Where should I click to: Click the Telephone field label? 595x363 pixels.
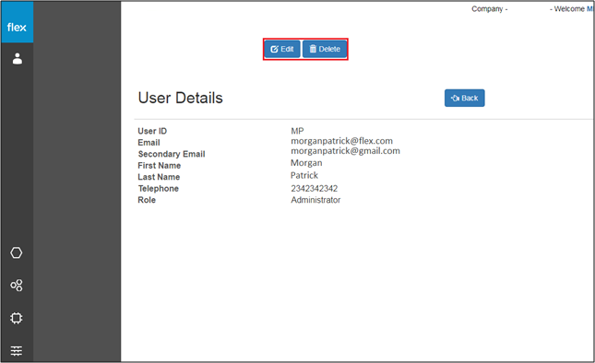click(159, 188)
